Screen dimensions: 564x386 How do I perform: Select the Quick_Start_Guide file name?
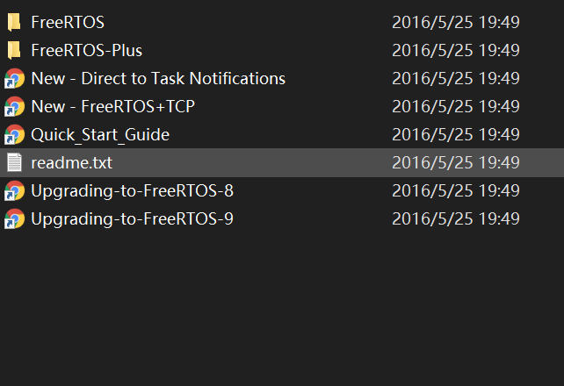point(100,134)
